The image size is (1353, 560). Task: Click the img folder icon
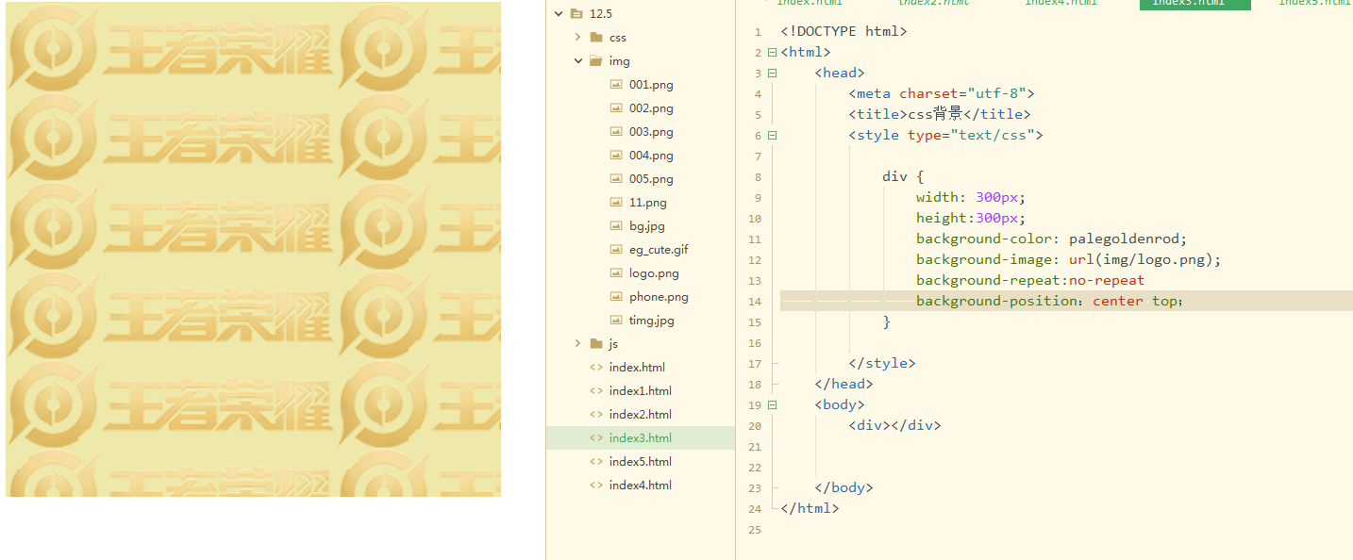(595, 61)
